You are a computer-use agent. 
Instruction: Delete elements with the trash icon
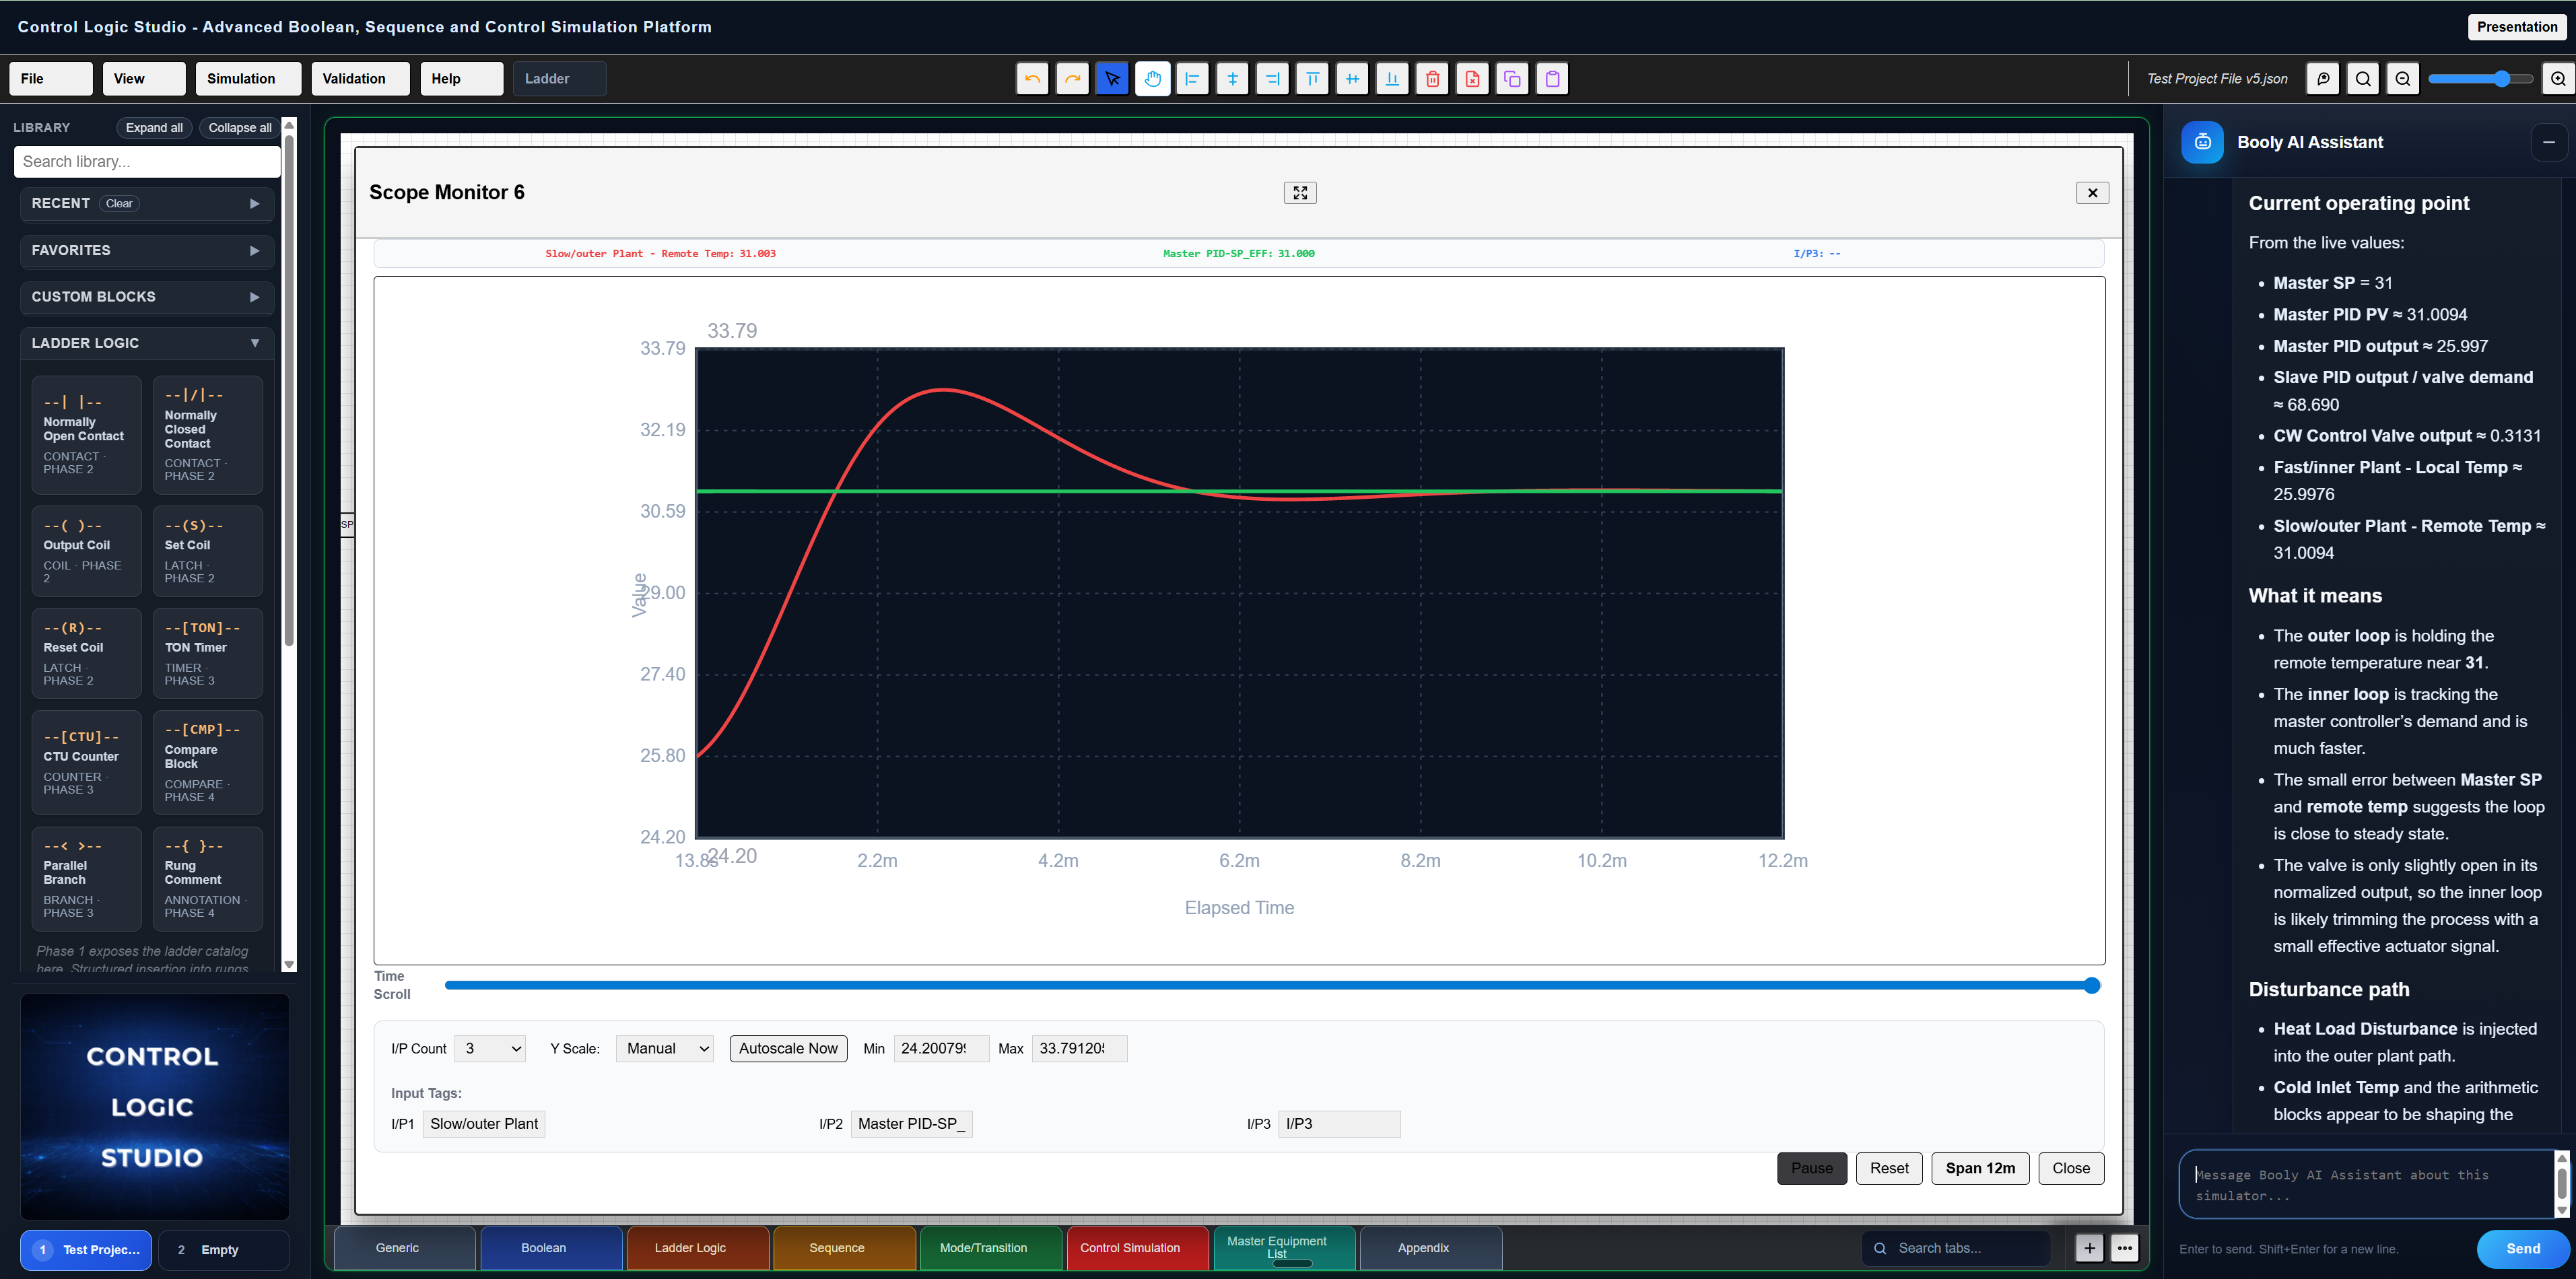1432,78
